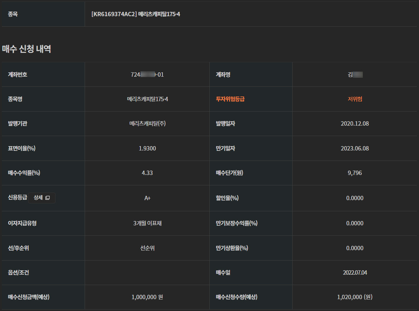The width and height of the screenshot is (419, 311).
Task: Click the account holder name starting with 김
Action: [x=355, y=75]
